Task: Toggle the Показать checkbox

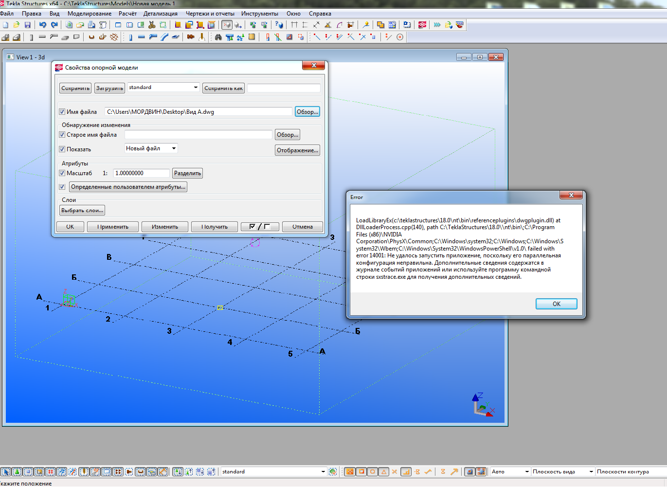Action: [62, 149]
